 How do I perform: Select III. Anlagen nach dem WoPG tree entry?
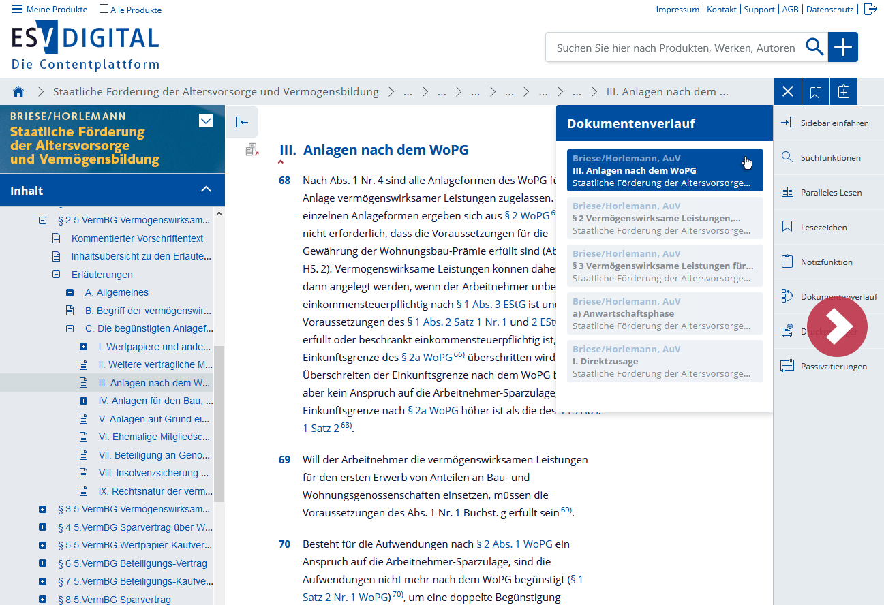(154, 383)
